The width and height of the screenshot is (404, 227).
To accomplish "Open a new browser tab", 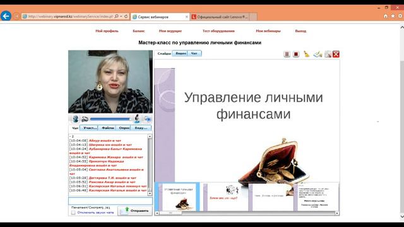I will (x=253, y=17).
